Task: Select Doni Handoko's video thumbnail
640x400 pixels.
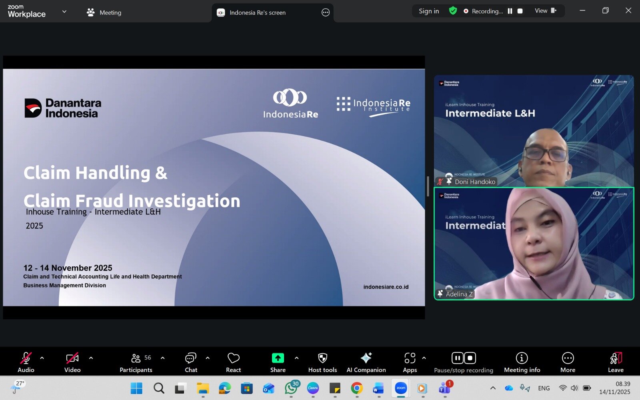Action: 534,131
